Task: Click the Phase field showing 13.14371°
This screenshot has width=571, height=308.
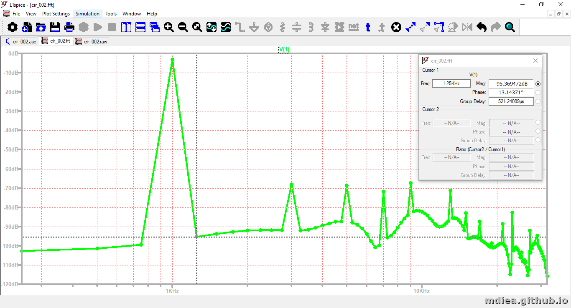Action: [x=511, y=92]
